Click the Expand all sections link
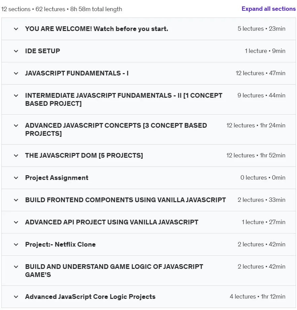The image size is (297, 310). [x=268, y=9]
